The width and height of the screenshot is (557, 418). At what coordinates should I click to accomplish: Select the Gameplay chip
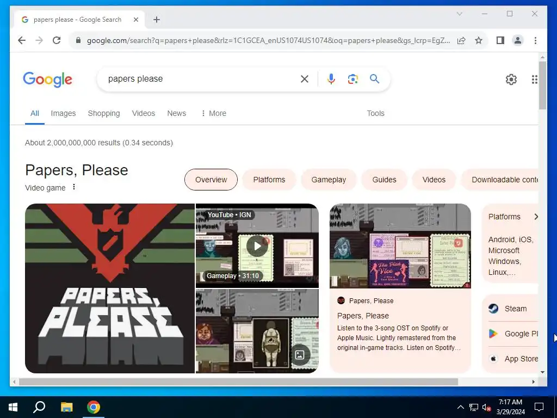point(329,180)
